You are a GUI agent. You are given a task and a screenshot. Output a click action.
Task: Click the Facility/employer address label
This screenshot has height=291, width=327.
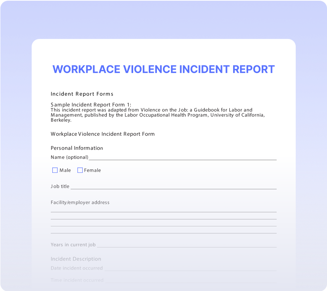coord(80,202)
